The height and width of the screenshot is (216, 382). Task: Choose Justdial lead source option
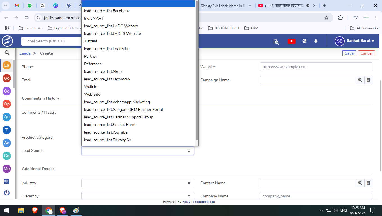click(x=138, y=41)
